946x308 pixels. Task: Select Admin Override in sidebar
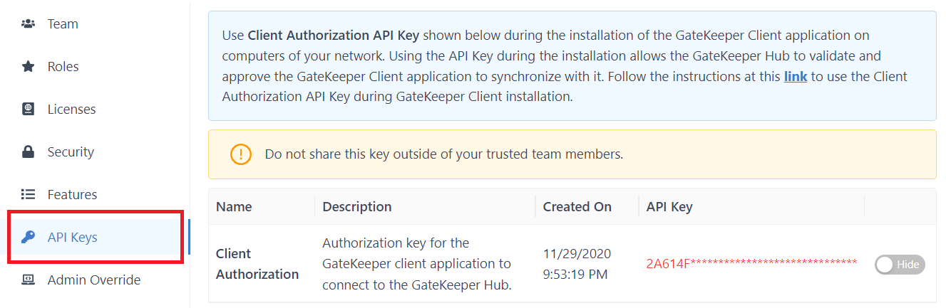click(x=94, y=280)
